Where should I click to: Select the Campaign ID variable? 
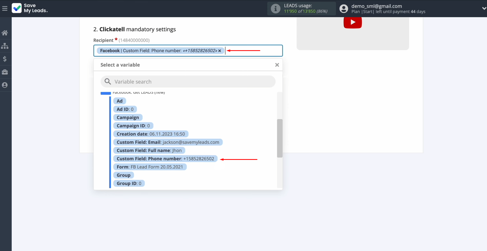[133, 126]
